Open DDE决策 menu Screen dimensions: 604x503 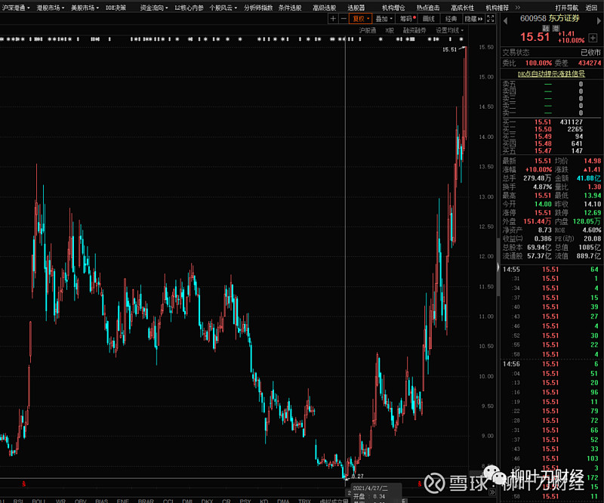[116, 8]
